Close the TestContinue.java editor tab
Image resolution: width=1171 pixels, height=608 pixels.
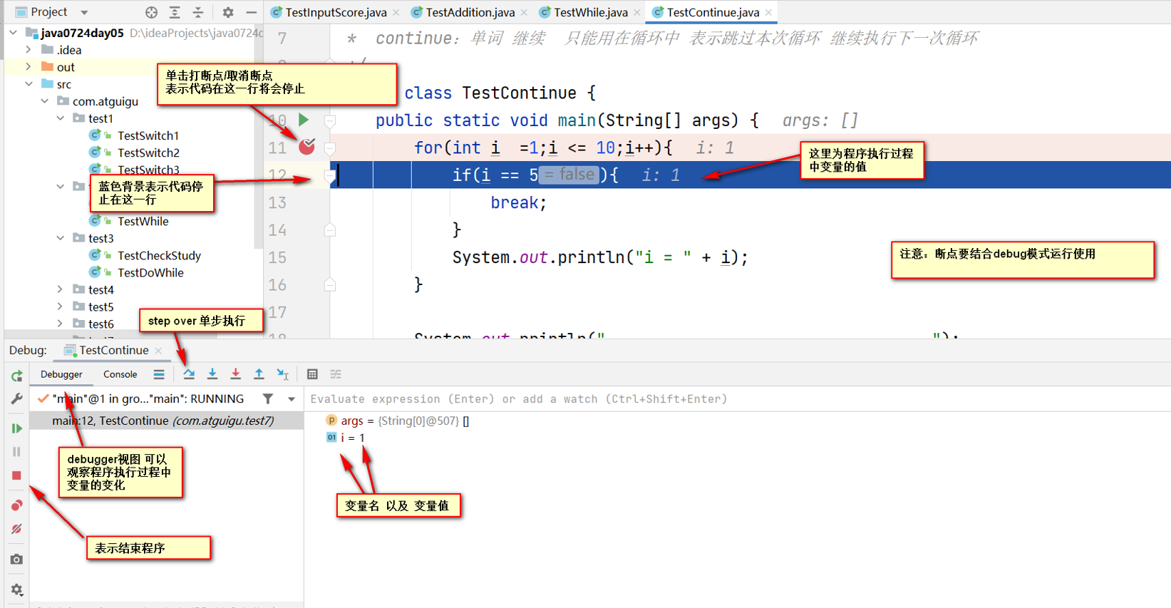coord(768,13)
